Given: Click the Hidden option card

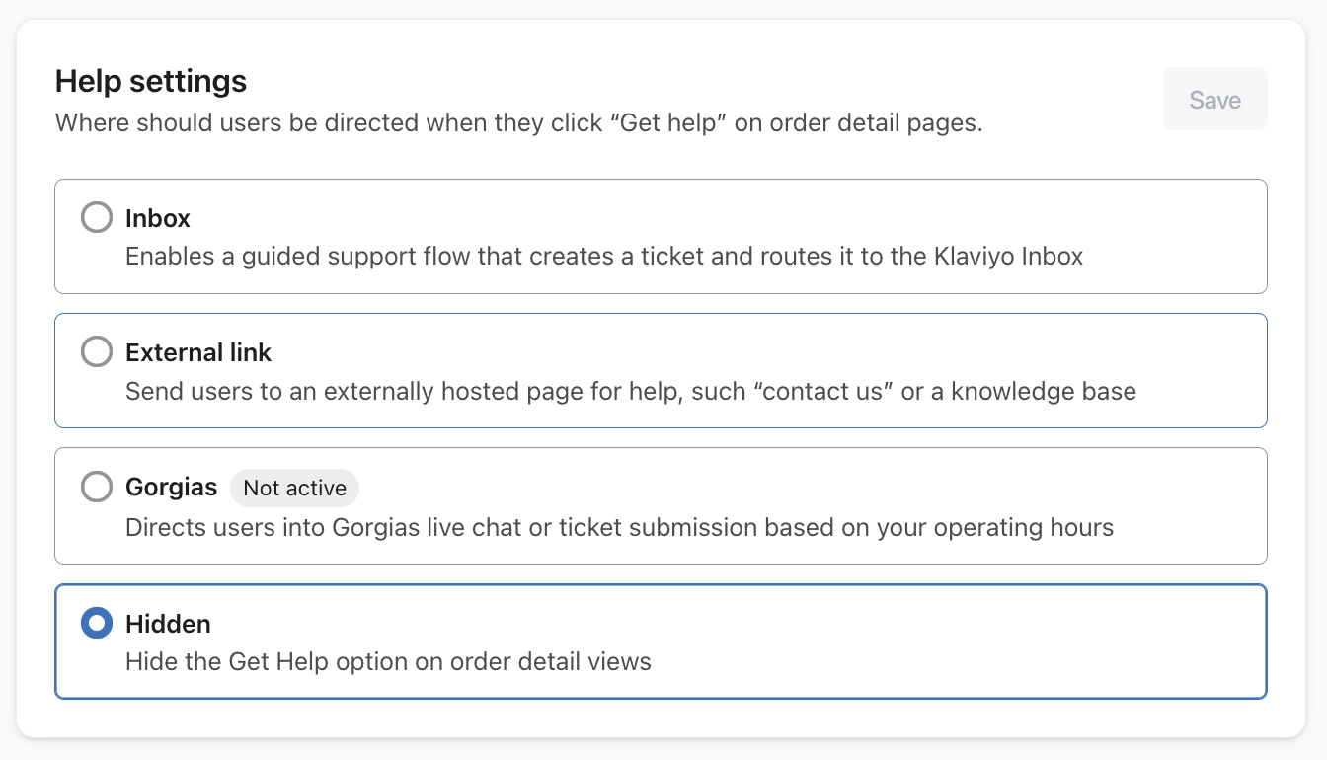Looking at the screenshot, I should (x=662, y=642).
